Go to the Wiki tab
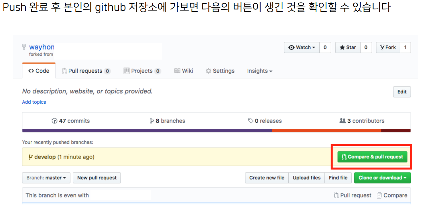 tap(184, 71)
